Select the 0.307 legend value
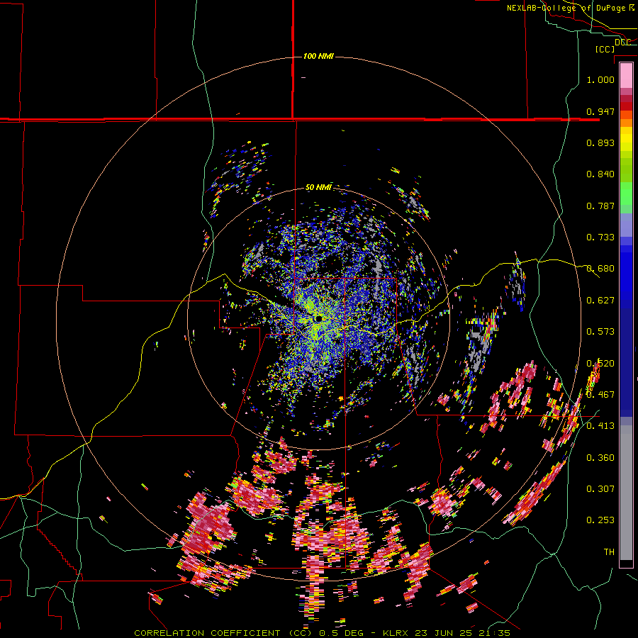The width and height of the screenshot is (638, 638). [600, 489]
